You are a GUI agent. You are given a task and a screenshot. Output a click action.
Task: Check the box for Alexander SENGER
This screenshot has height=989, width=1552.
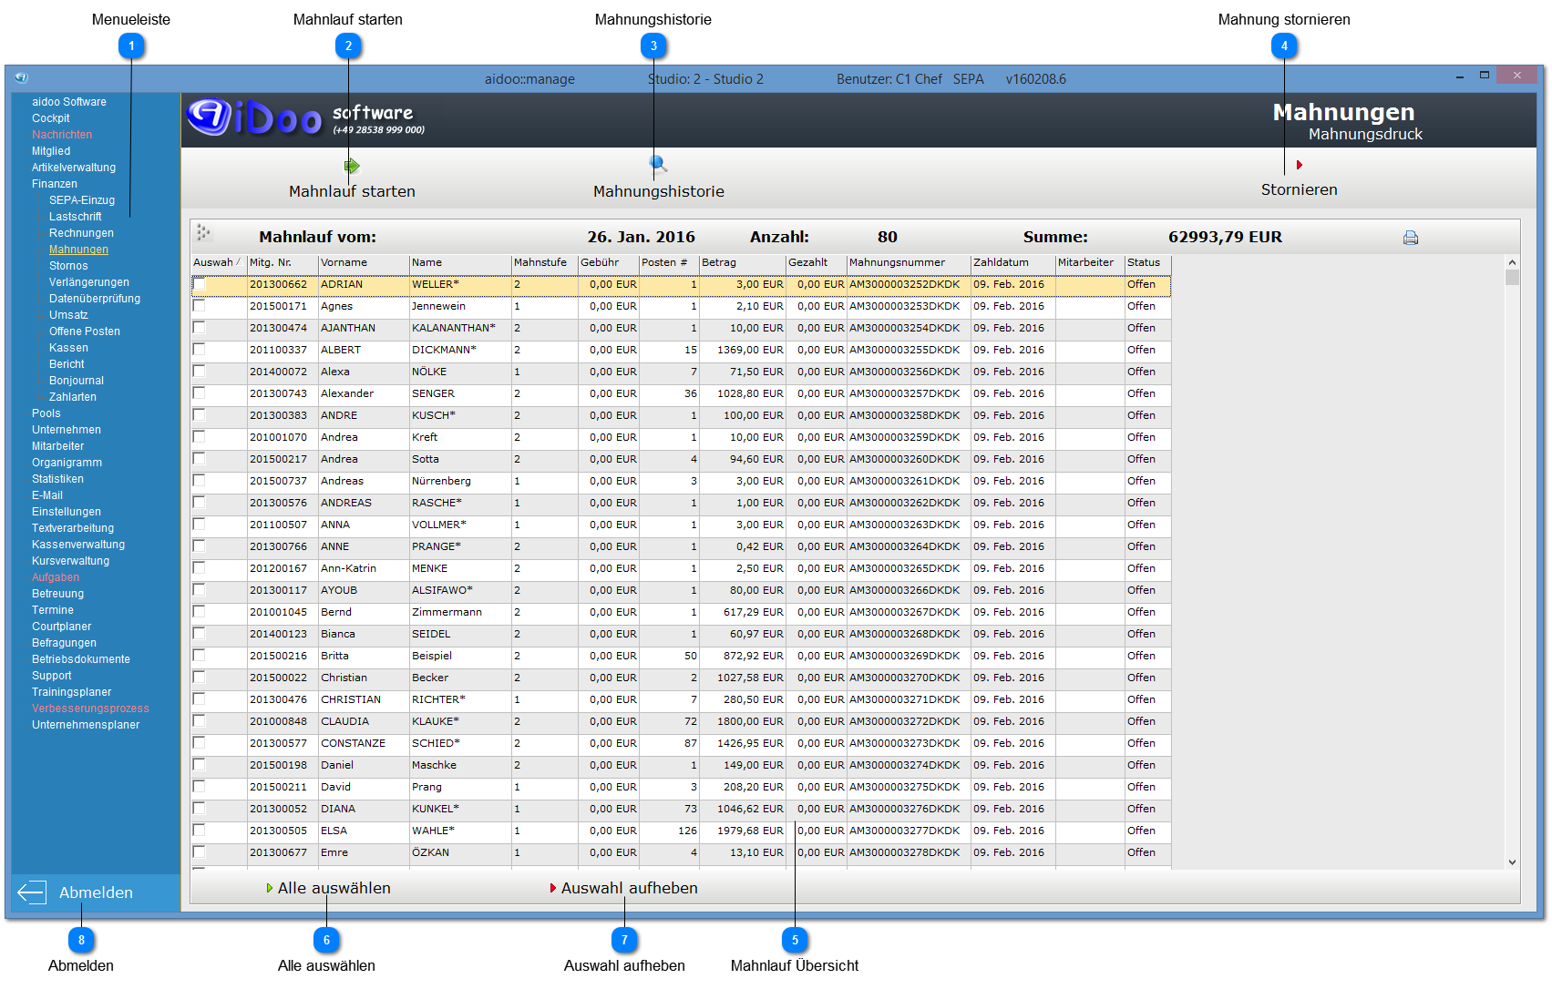pyautogui.click(x=200, y=393)
